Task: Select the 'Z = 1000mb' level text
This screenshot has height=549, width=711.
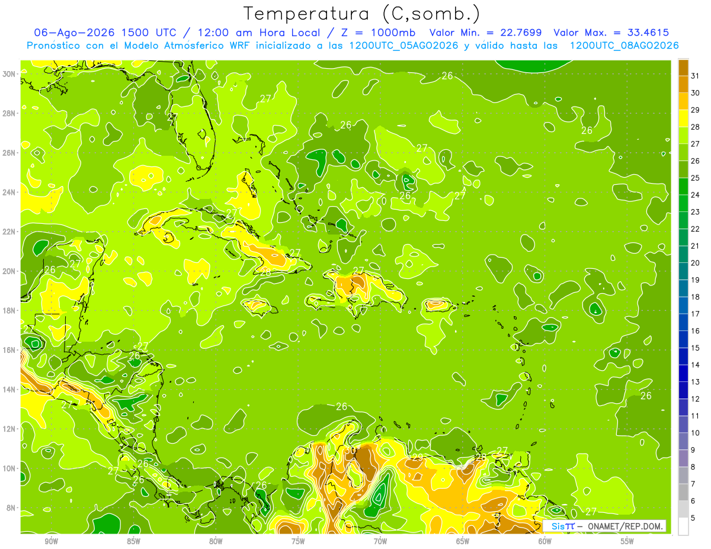Action: click(378, 33)
